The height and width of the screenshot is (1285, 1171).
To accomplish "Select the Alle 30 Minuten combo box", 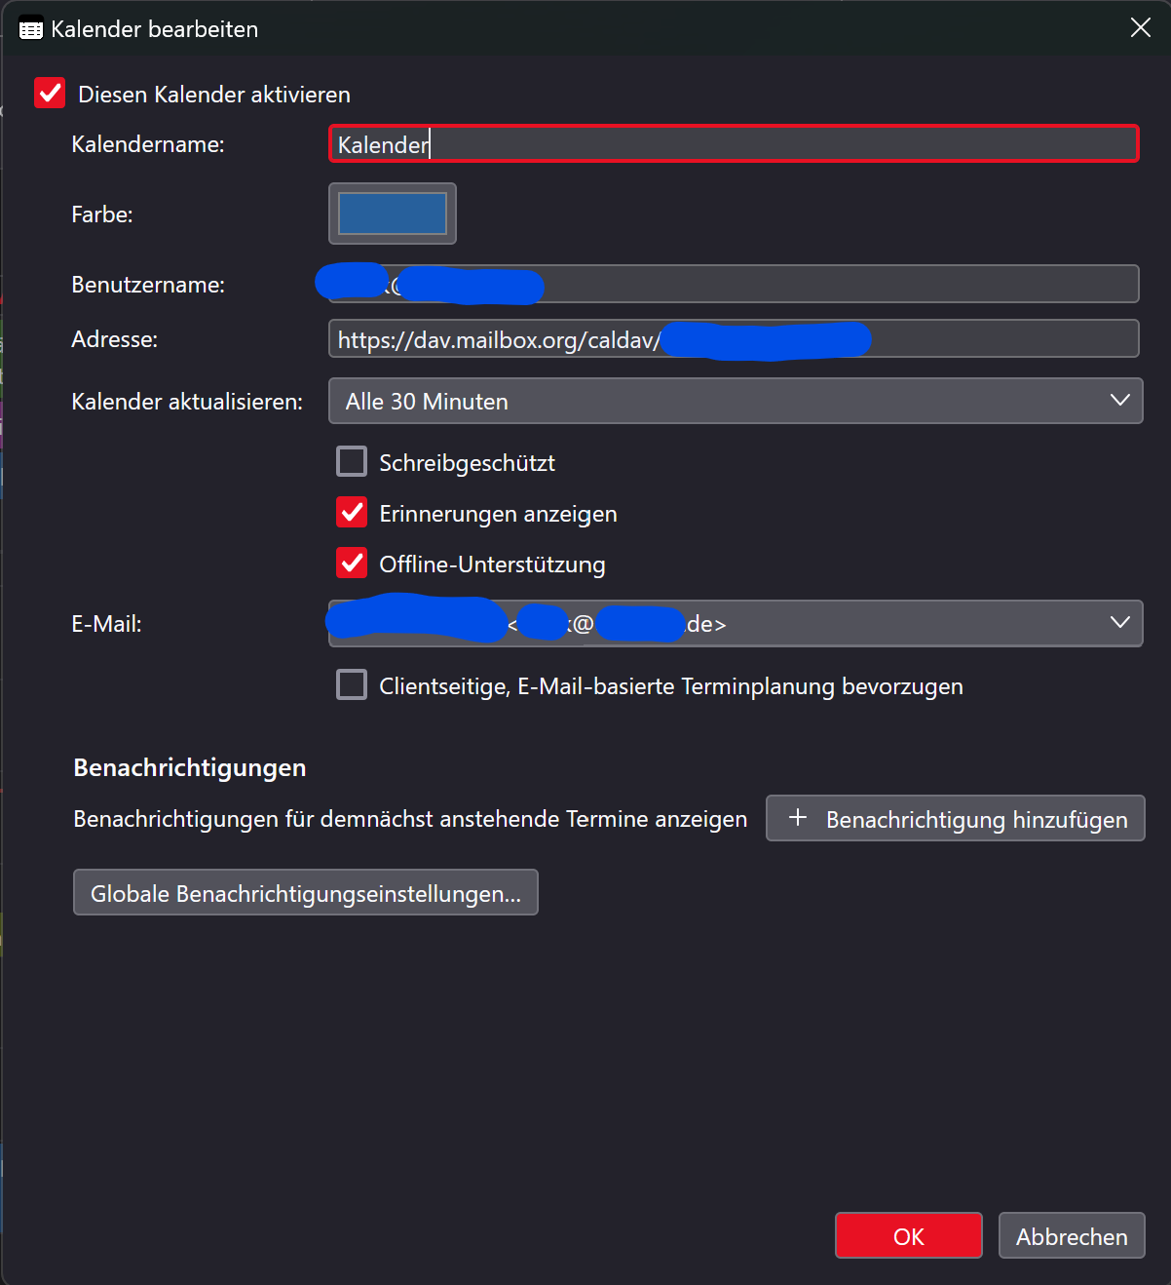I will pyautogui.click(x=736, y=401).
